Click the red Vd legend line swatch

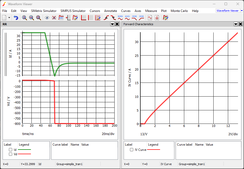24,154
